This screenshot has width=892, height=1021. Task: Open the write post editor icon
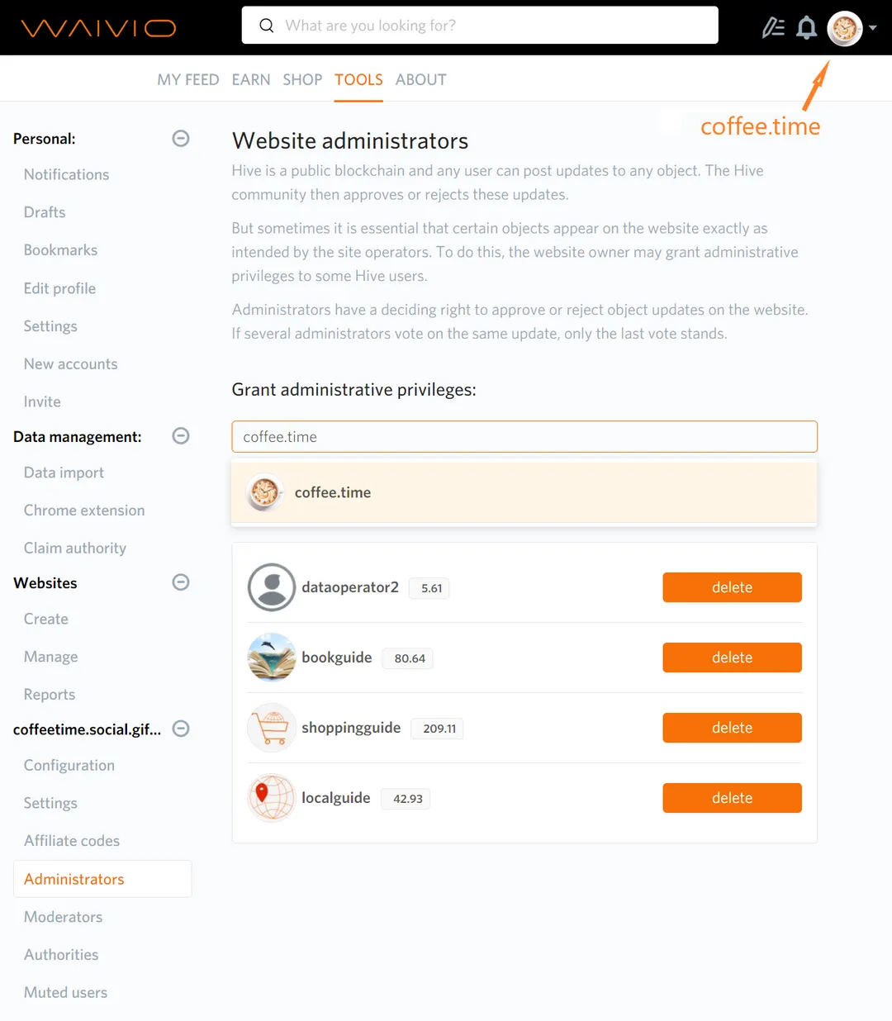click(x=773, y=28)
